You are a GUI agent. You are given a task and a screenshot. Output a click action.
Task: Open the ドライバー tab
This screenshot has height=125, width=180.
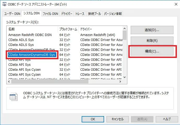(x=67, y=14)
